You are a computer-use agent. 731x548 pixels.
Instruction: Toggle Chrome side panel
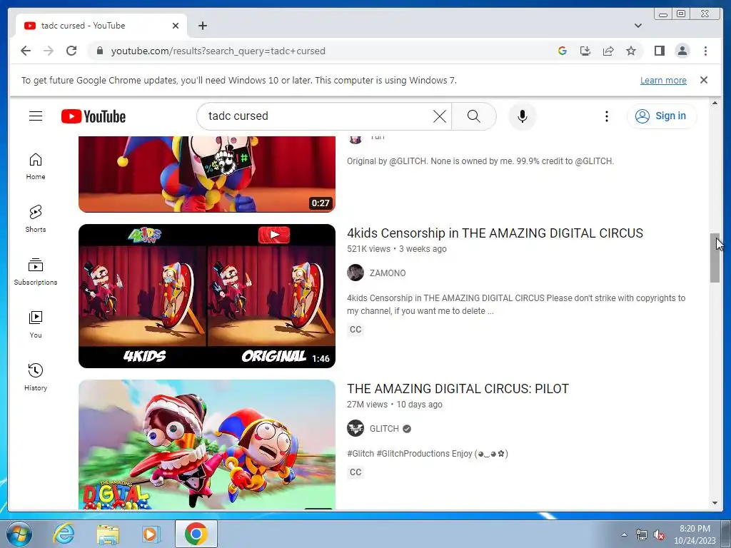(659, 51)
